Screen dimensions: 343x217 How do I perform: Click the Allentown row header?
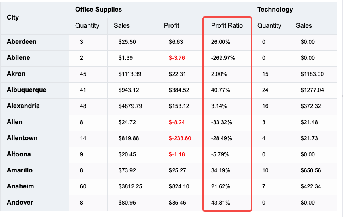(22, 138)
